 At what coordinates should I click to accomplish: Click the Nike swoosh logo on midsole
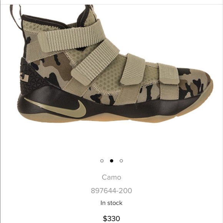tap(57, 107)
